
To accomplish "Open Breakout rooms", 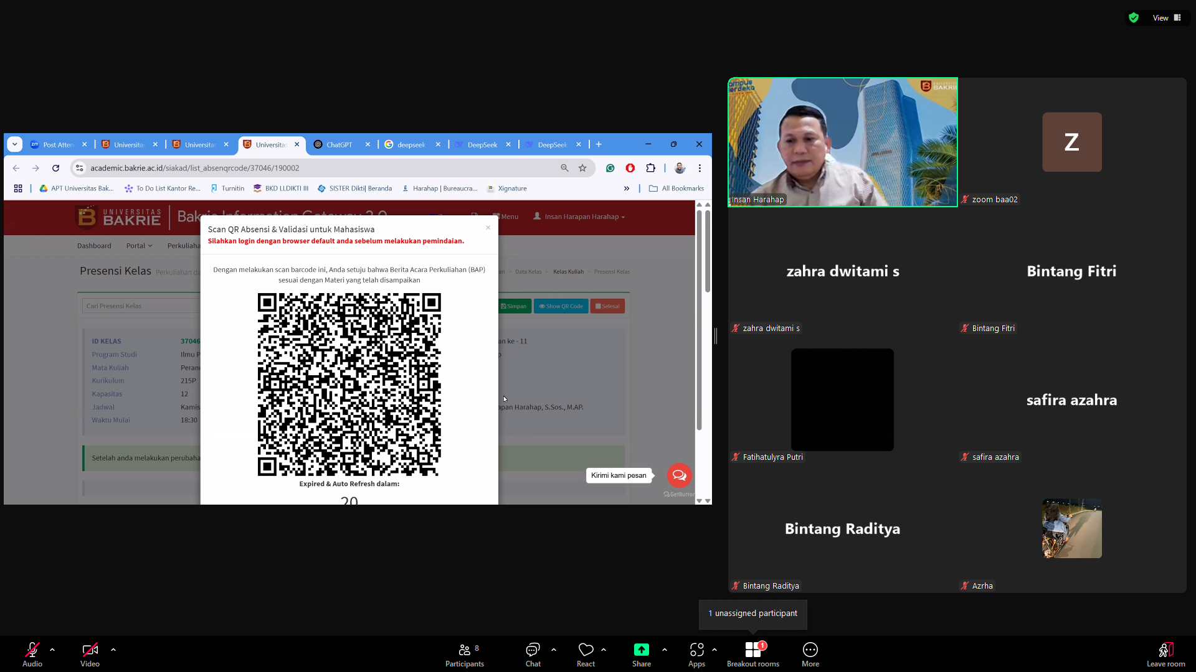I will (753, 654).
